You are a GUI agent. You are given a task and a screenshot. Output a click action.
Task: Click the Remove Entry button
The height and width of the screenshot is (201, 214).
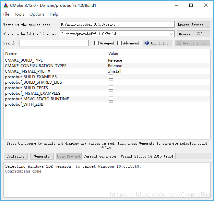click(192, 43)
